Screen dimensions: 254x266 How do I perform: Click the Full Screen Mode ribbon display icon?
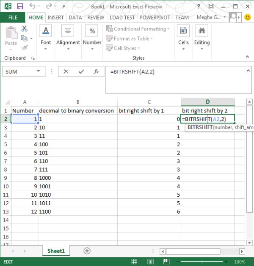[x=211, y=6]
